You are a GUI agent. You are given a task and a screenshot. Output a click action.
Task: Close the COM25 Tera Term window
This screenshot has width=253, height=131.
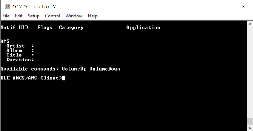pyautogui.click(x=243, y=6)
